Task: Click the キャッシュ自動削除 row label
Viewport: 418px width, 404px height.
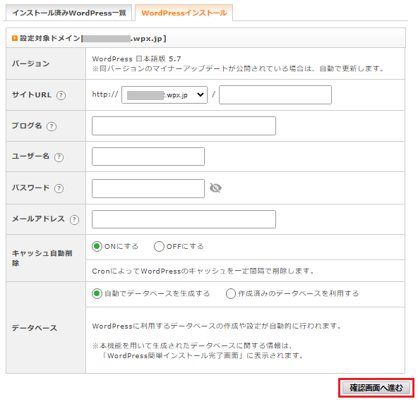Action: click(42, 258)
